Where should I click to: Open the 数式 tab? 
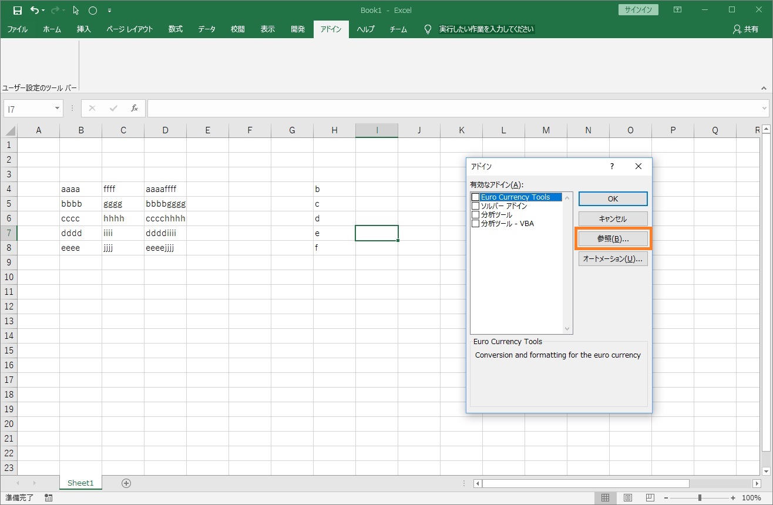click(175, 29)
